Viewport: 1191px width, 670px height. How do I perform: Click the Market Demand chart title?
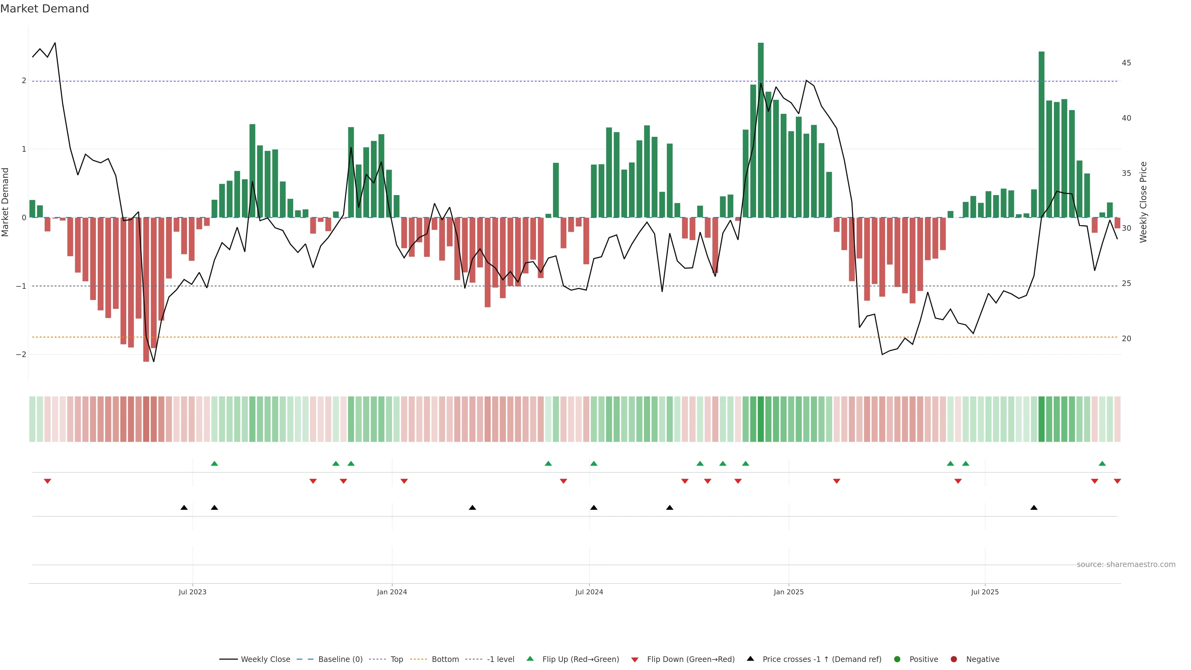(44, 9)
